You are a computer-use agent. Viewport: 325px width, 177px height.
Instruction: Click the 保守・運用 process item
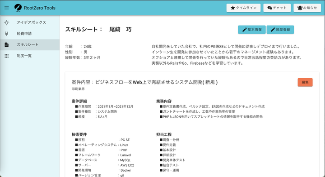click(x=170, y=170)
